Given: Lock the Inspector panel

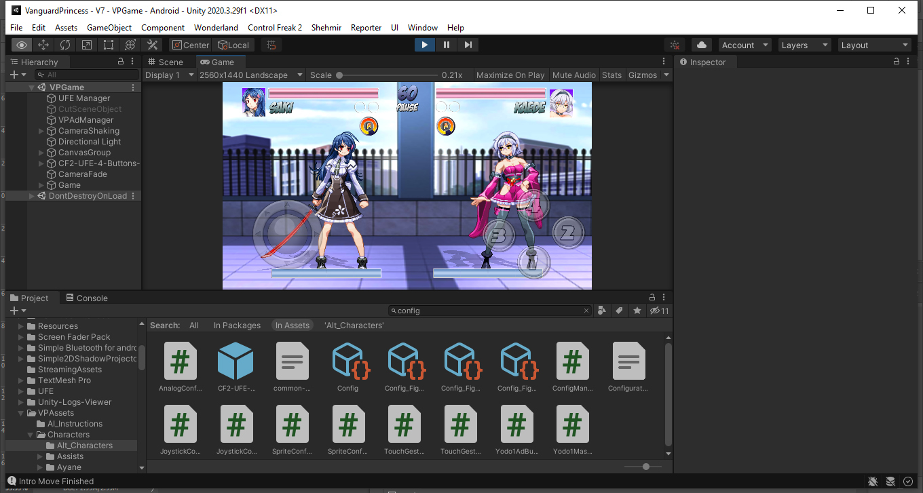Looking at the screenshot, I should point(896,61).
